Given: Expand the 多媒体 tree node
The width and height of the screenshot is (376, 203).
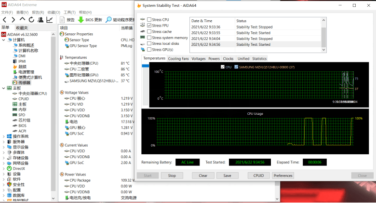Looking at the screenshot, I should point(3,152).
